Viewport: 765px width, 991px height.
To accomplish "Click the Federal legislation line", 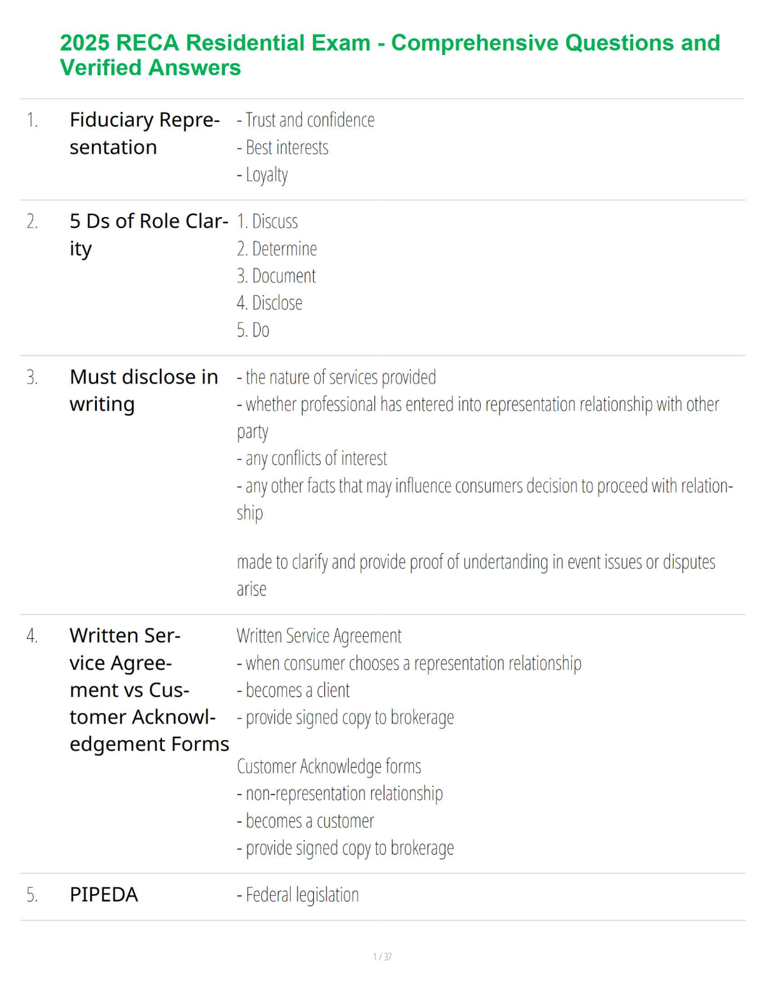I will (298, 895).
